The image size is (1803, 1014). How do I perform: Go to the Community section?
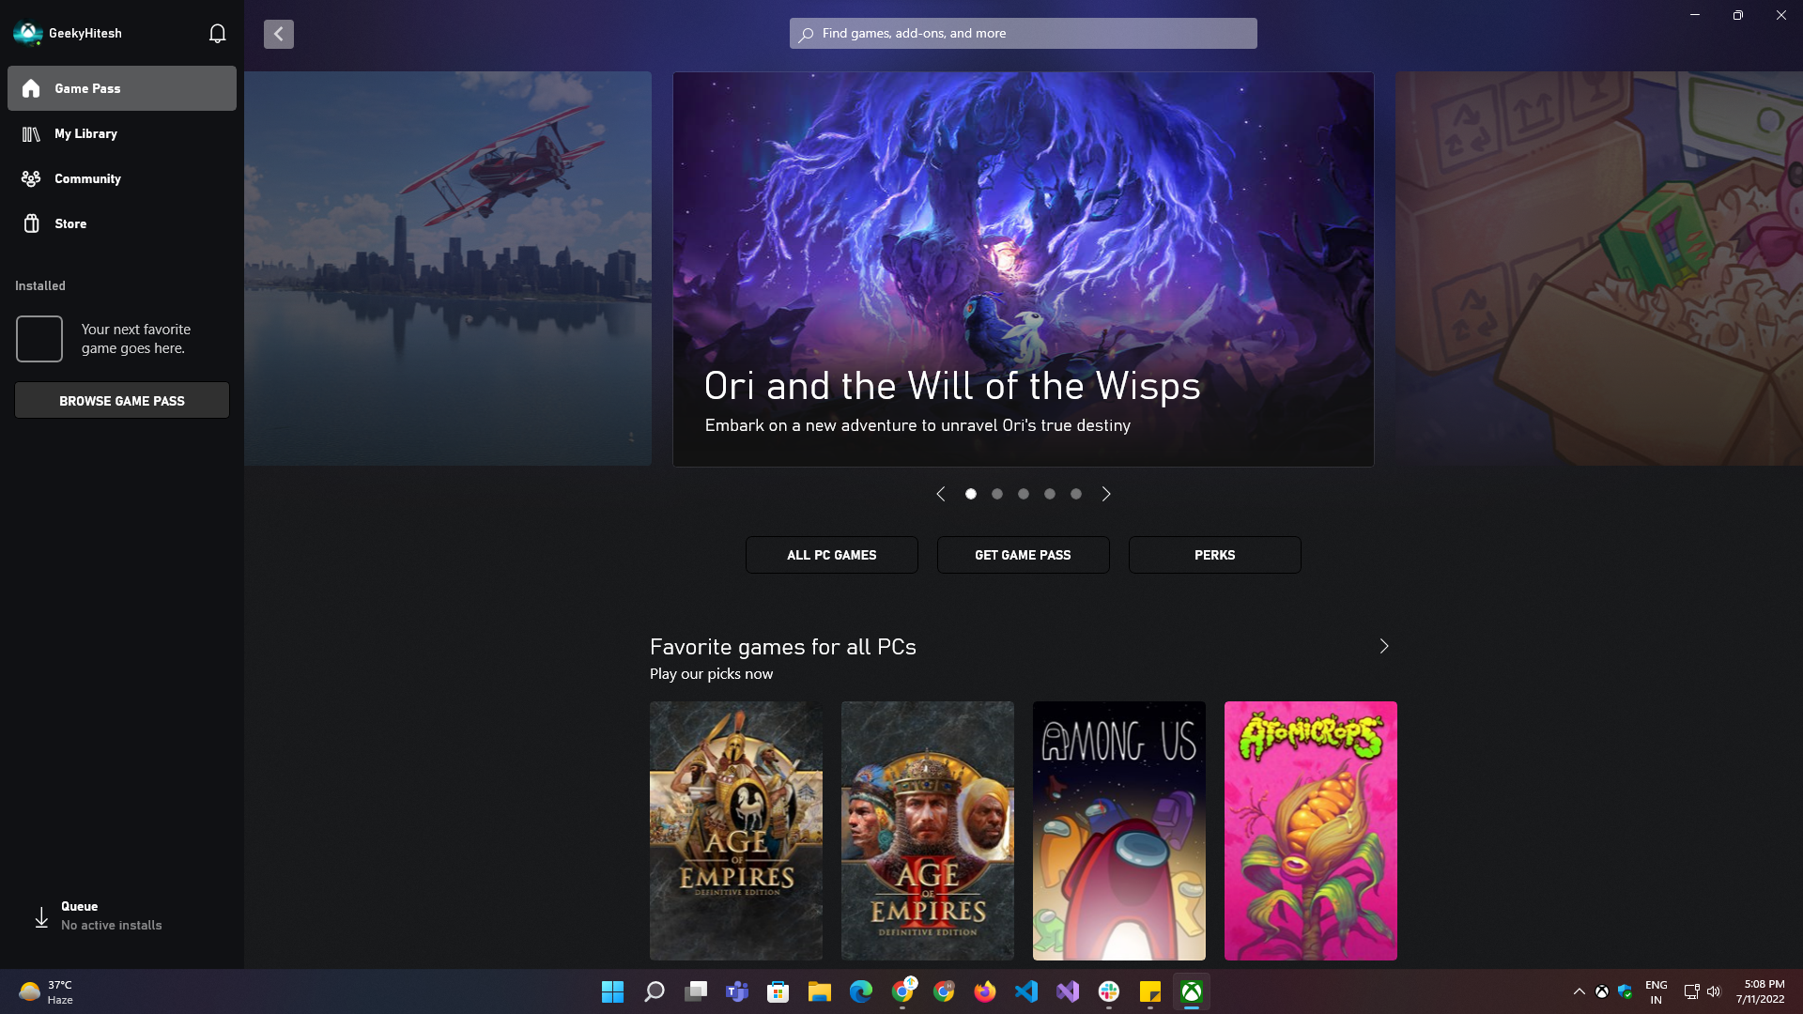122,178
